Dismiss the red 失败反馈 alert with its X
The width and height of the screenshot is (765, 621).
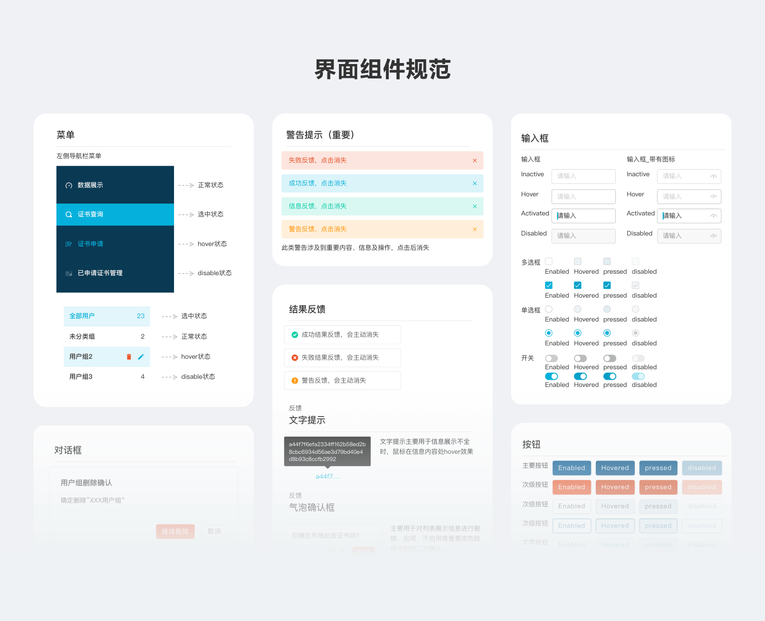coord(475,161)
